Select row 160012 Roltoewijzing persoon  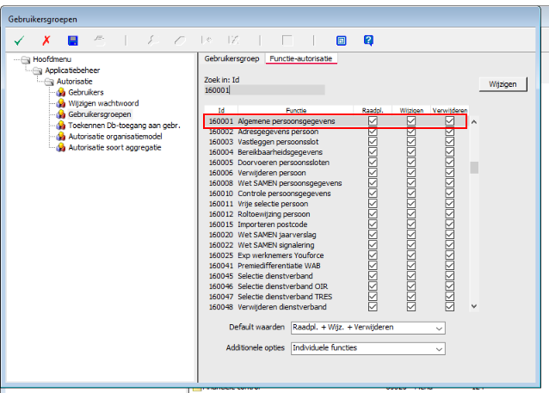pyautogui.click(x=336, y=214)
